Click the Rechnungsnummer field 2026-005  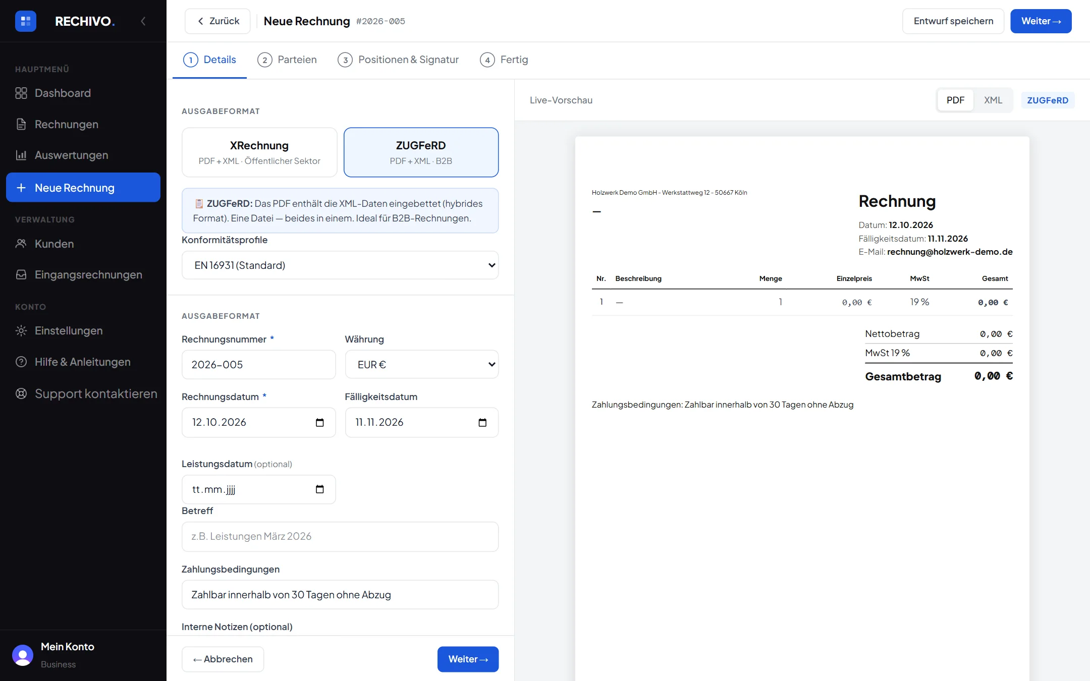click(258, 364)
